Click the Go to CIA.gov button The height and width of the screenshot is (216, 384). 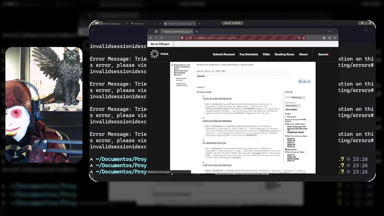[x=160, y=44]
